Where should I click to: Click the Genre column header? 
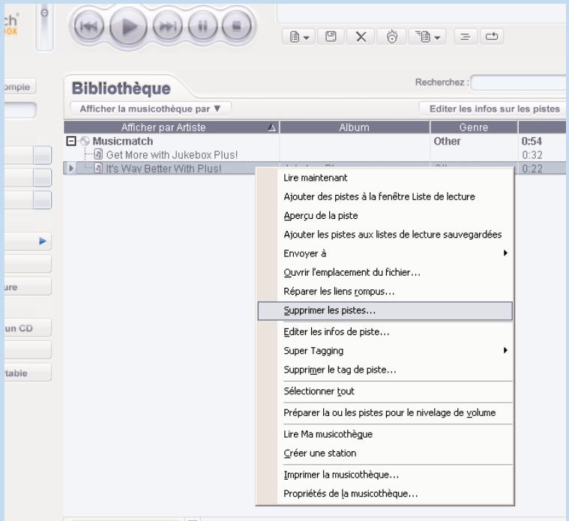point(474,127)
